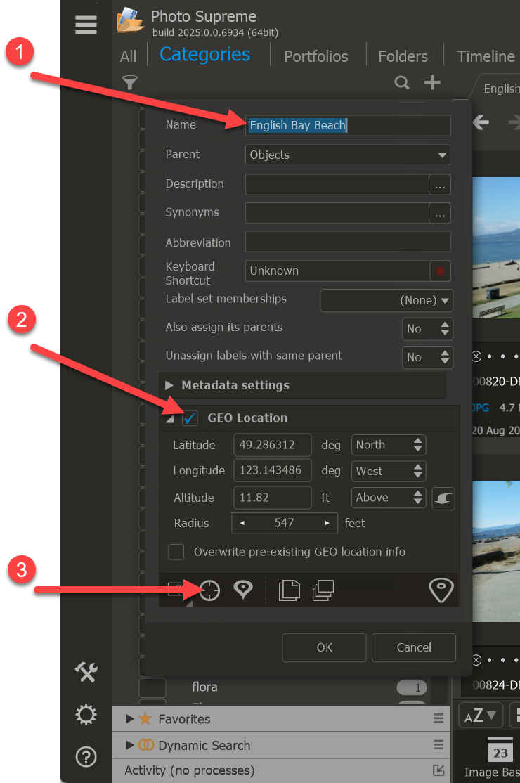Click the Altitude value 11.82
Viewport: 520px width, 783px height.
(x=273, y=498)
